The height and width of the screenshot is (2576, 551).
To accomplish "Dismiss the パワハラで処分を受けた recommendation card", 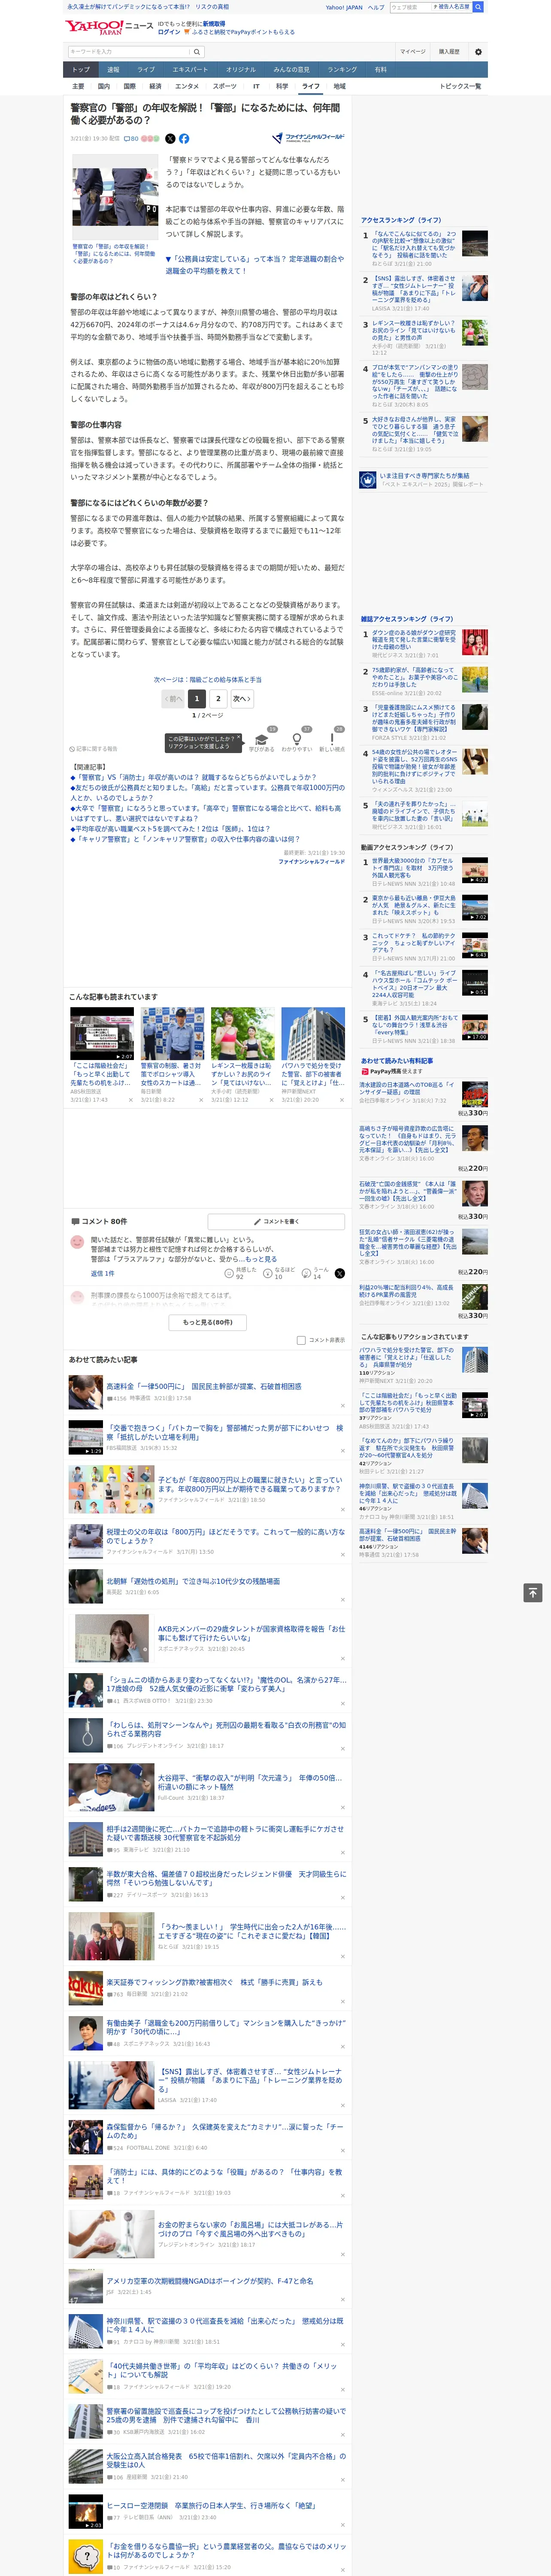I will [x=342, y=1100].
